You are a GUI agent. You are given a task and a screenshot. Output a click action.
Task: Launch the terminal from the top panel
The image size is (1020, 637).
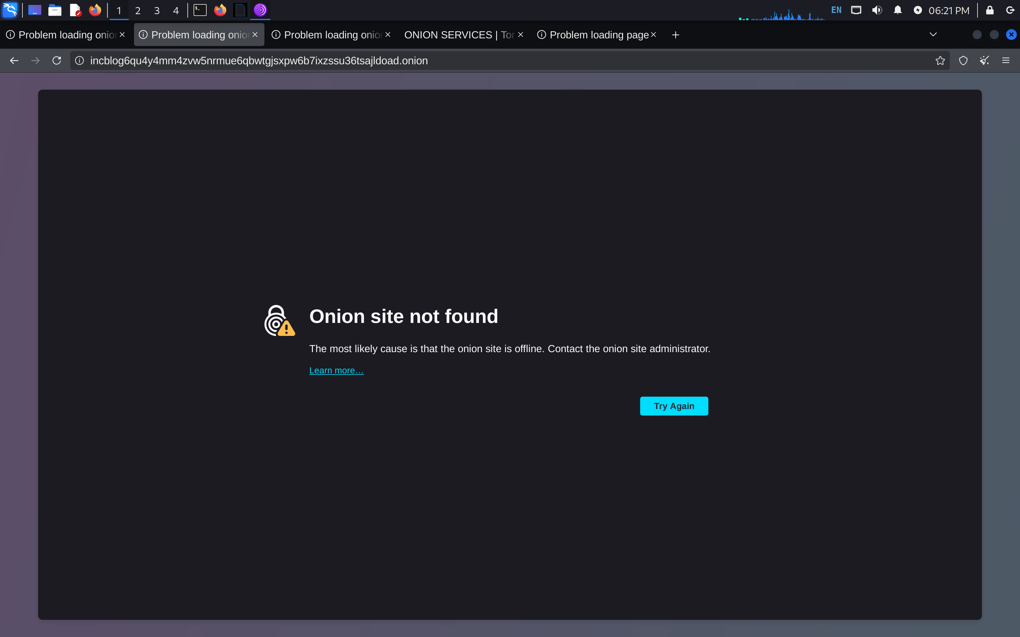[x=200, y=10]
